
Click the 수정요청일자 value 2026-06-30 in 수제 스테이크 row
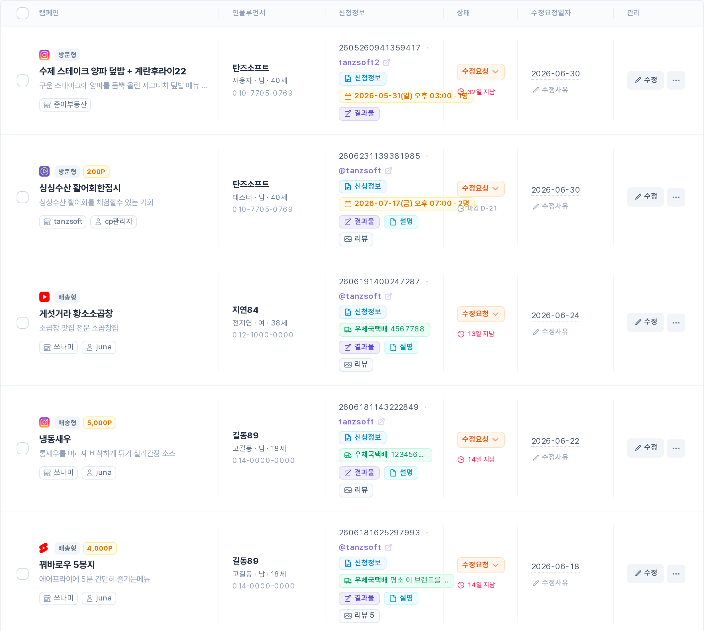[556, 73]
